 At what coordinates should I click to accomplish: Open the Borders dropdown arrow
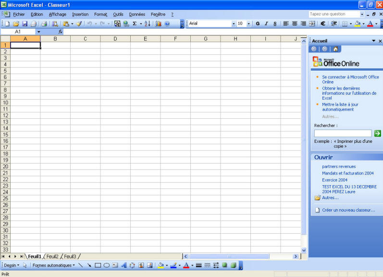pyautogui.click(x=351, y=24)
